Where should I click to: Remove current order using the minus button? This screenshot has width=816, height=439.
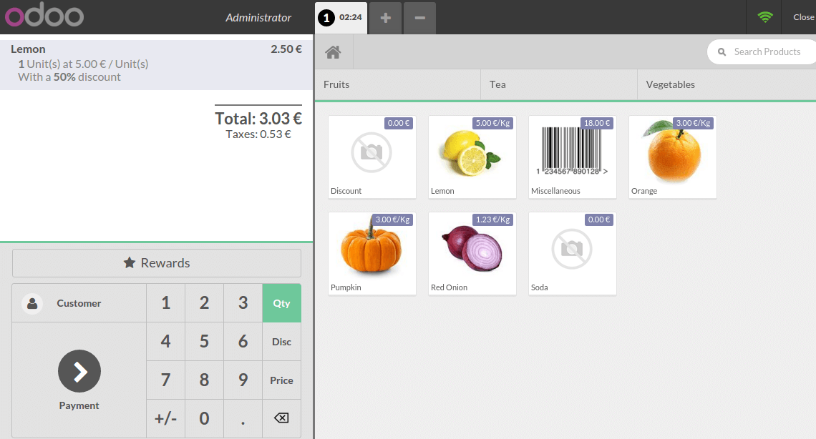pyautogui.click(x=419, y=17)
